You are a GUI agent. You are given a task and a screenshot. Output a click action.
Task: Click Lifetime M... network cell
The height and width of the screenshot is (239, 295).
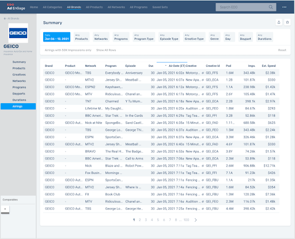pyautogui.click(x=94, y=108)
